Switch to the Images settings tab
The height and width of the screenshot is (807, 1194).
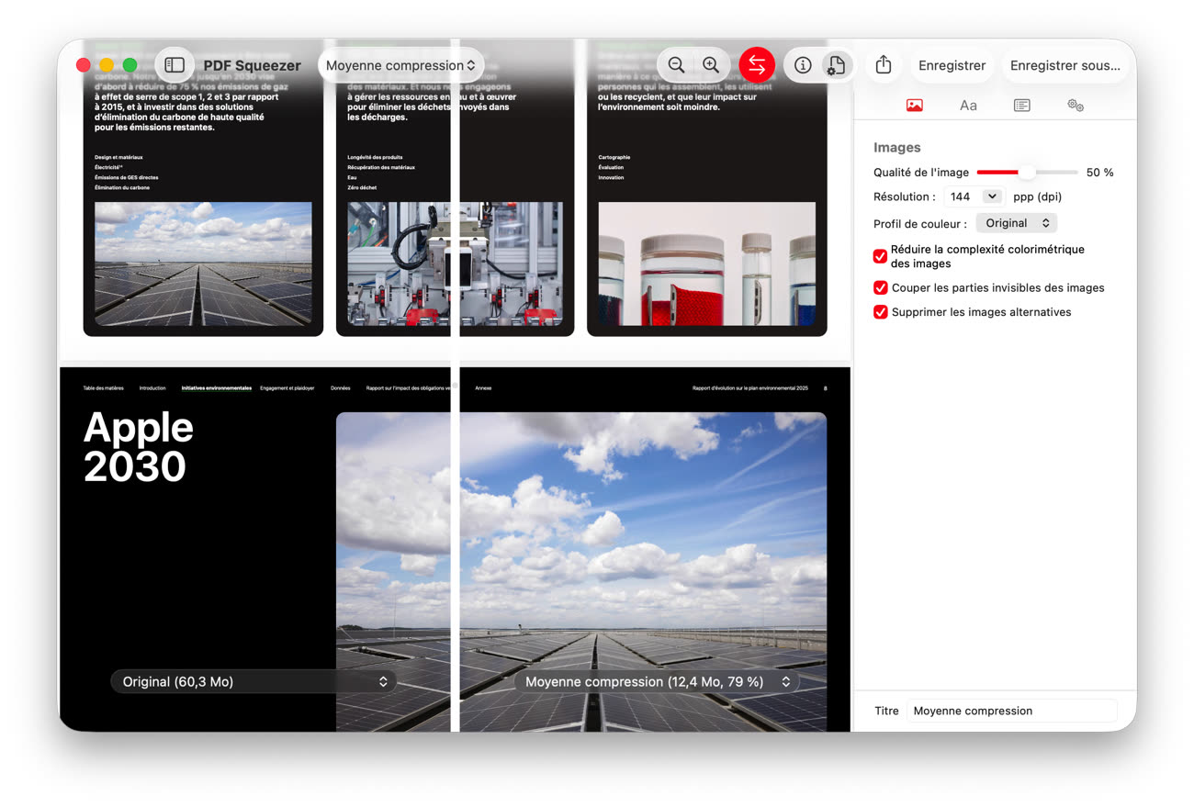coord(914,106)
